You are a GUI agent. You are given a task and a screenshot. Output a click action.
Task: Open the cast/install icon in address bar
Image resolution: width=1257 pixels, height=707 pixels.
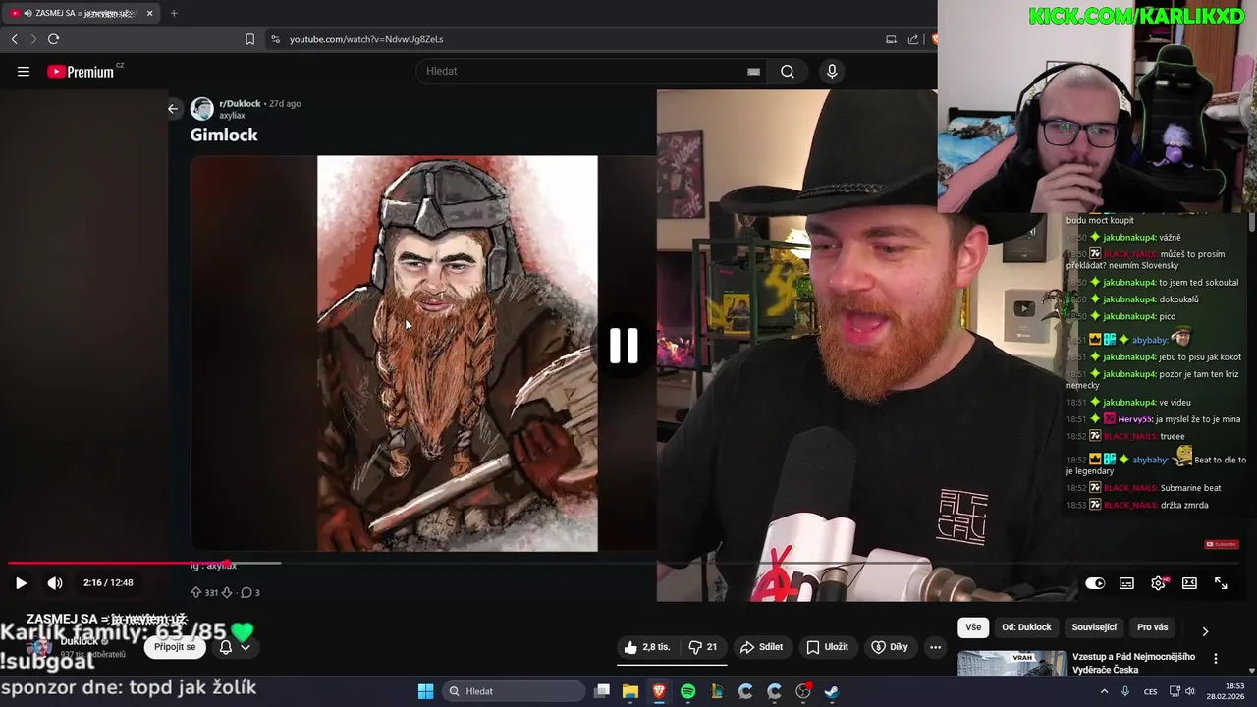pyautogui.click(x=891, y=39)
